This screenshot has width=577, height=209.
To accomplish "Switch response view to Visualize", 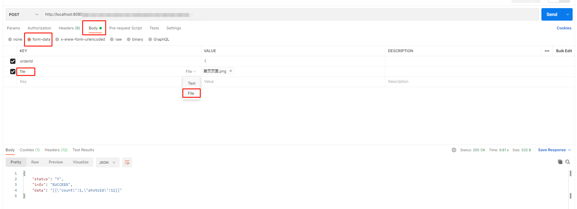I will click(81, 162).
